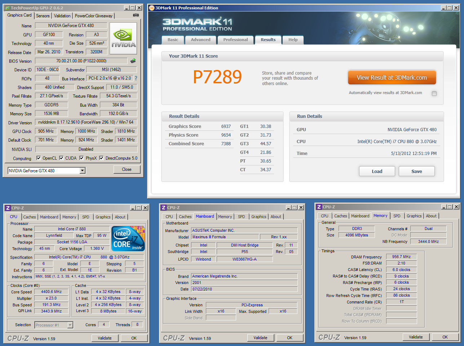Click the left CPU-Z window title icon
Screen dimensions: 464x346
pyautogui.click(x=8, y=208)
